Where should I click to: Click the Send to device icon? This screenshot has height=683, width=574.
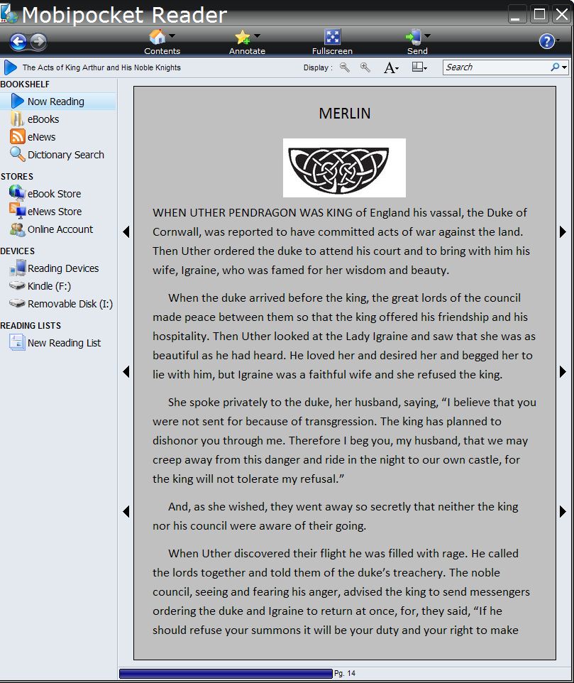pyautogui.click(x=414, y=37)
